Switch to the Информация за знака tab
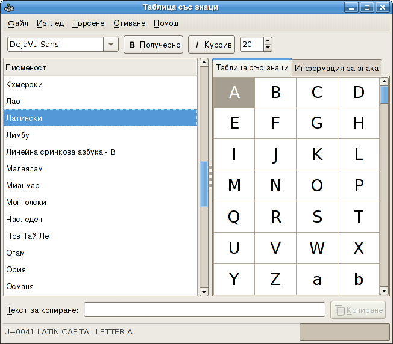 pos(336,68)
